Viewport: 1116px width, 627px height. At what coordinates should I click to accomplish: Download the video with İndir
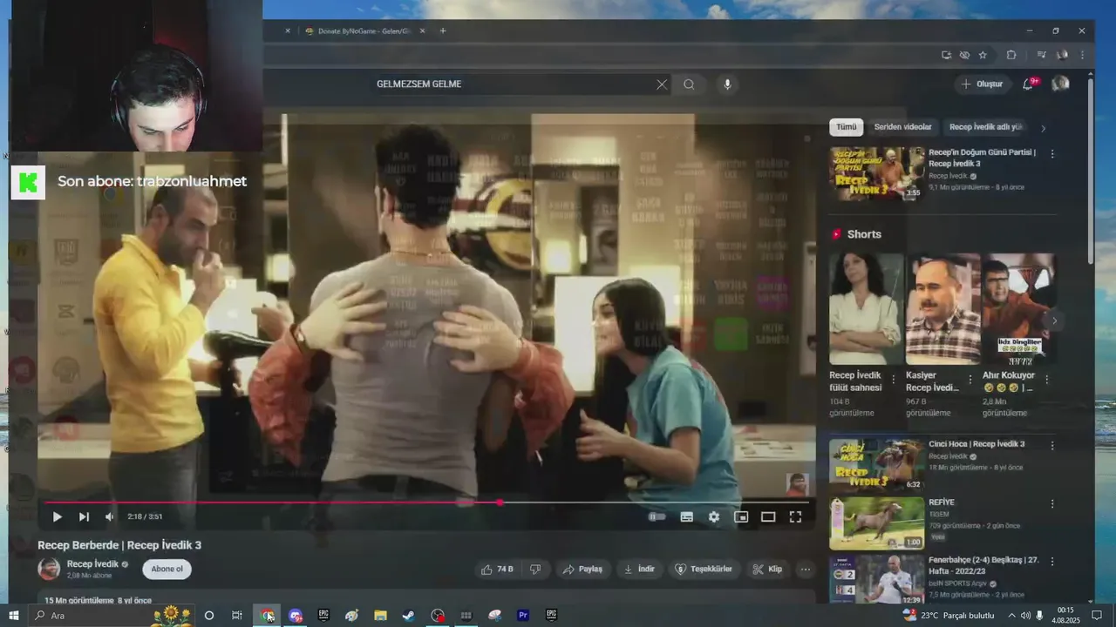(x=639, y=569)
